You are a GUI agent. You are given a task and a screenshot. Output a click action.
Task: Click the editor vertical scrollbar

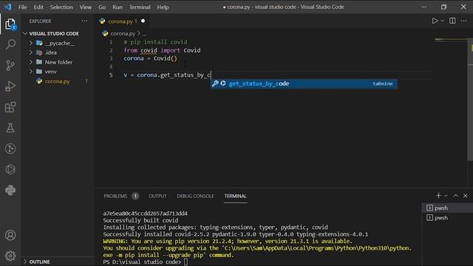tap(470, 100)
